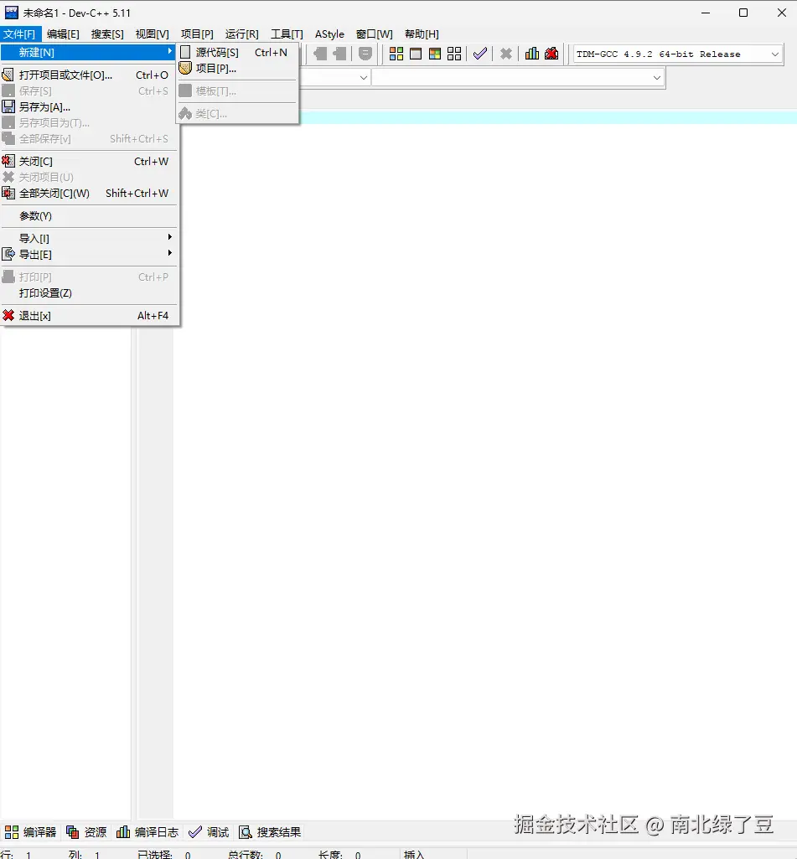
Task: Expand the 导出[E] submenu
Action: [x=89, y=254]
